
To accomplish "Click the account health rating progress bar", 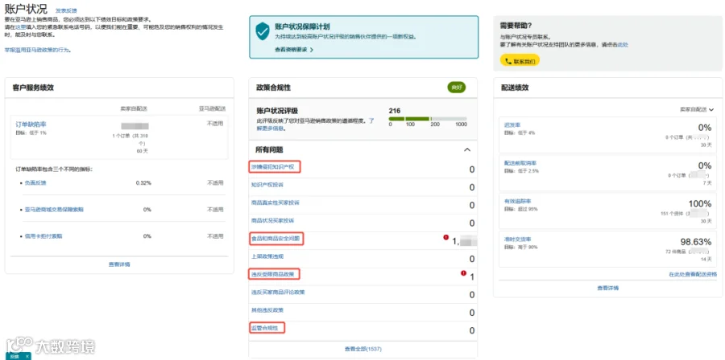I will pyautogui.click(x=428, y=119).
